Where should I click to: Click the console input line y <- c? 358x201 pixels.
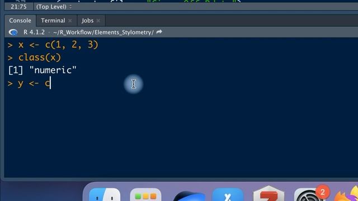point(29,83)
